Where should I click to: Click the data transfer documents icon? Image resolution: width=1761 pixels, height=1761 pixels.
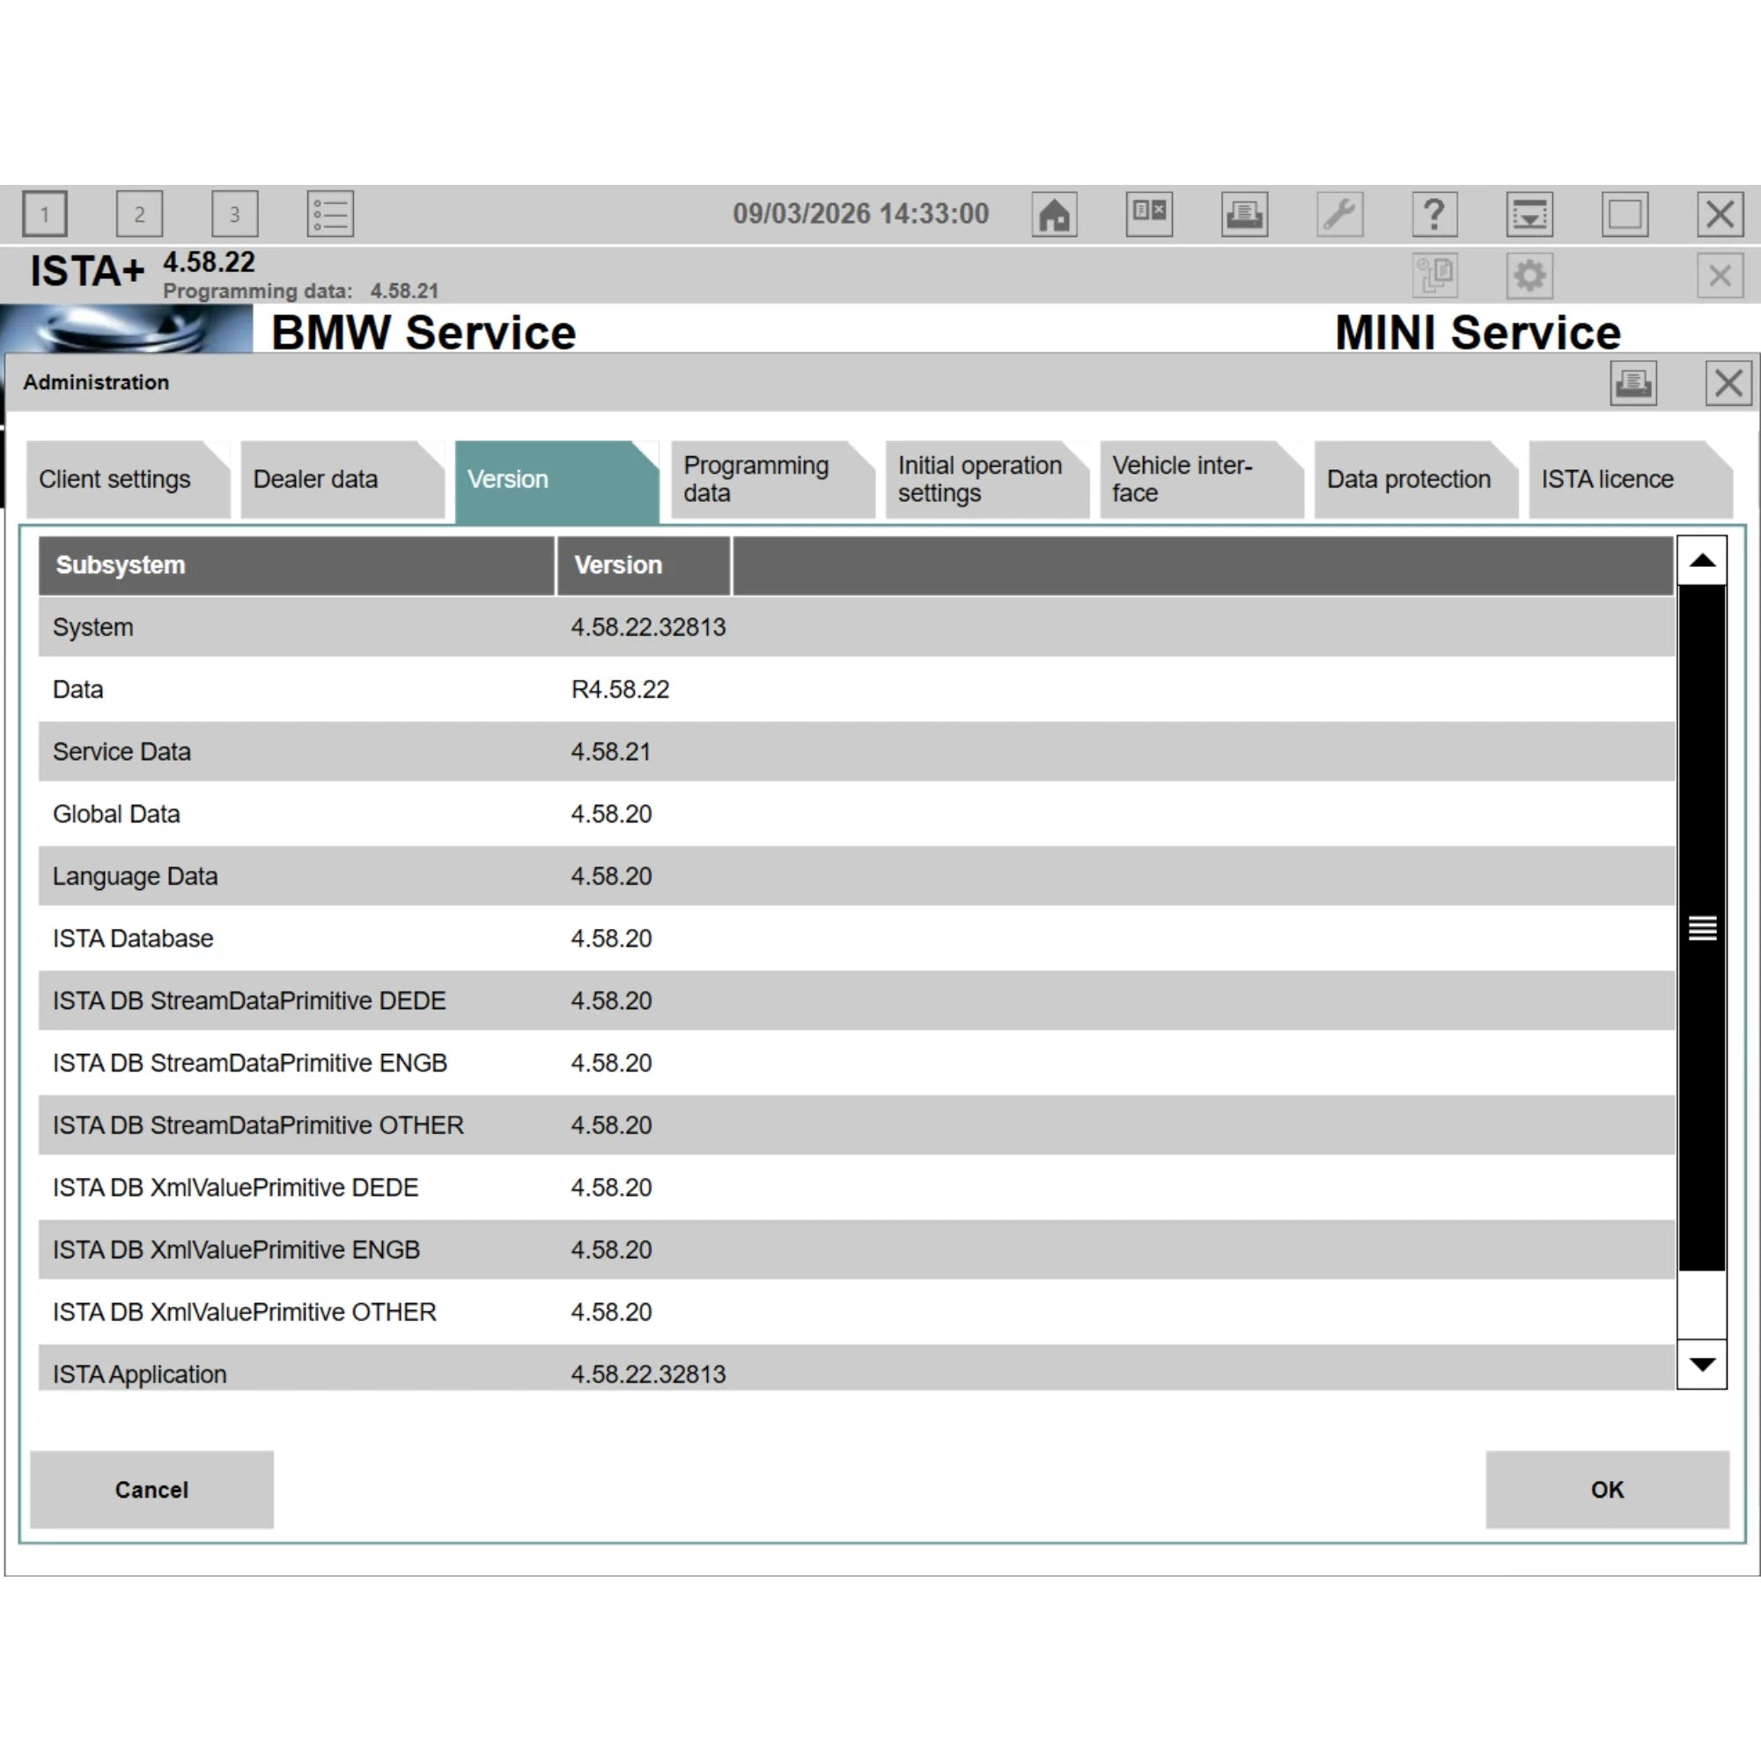coord(1434,276)
